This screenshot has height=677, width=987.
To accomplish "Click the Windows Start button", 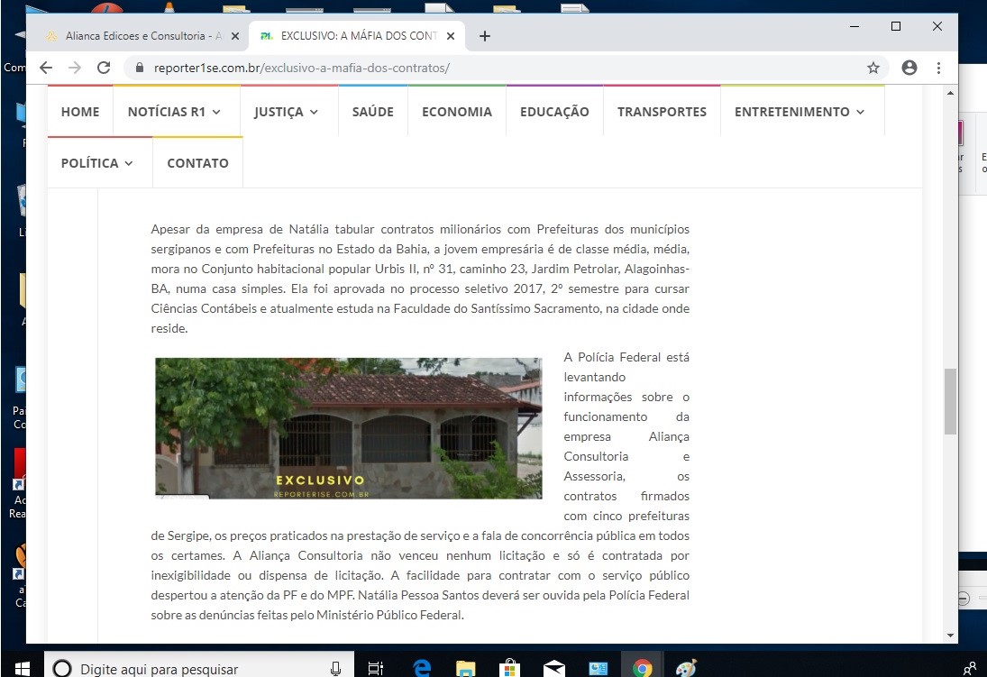I will tap(22, 668).
